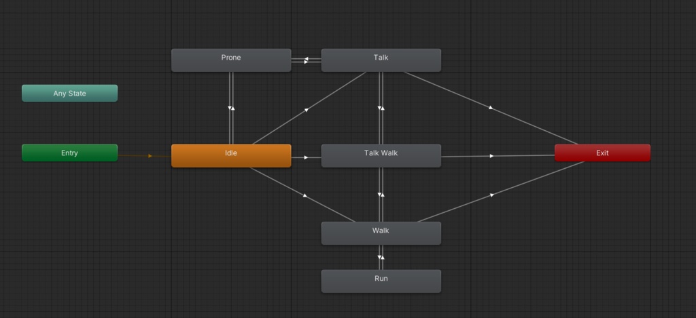Select the Talk state node
This screenshot has height=318, width=696.
(x=381, y=60)
